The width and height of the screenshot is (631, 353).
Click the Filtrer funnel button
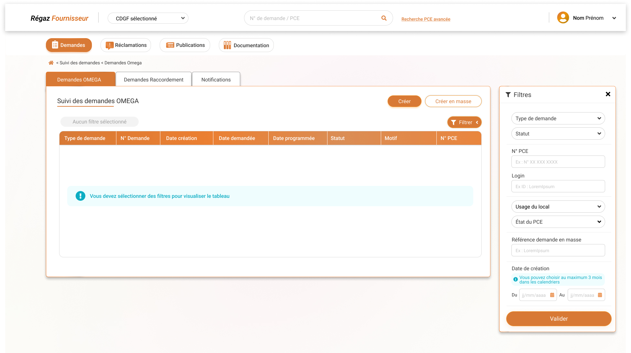[464, 122]
